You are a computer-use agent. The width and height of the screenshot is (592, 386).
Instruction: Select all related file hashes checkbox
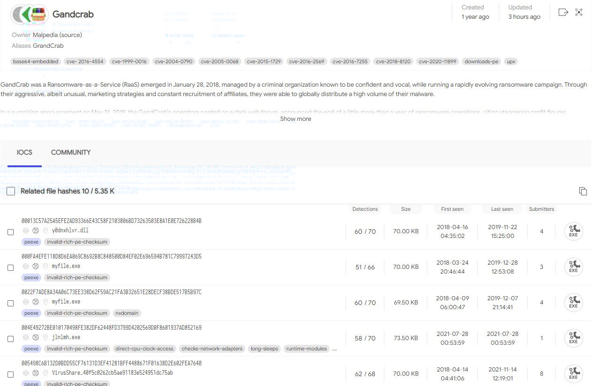click(11, 191)
